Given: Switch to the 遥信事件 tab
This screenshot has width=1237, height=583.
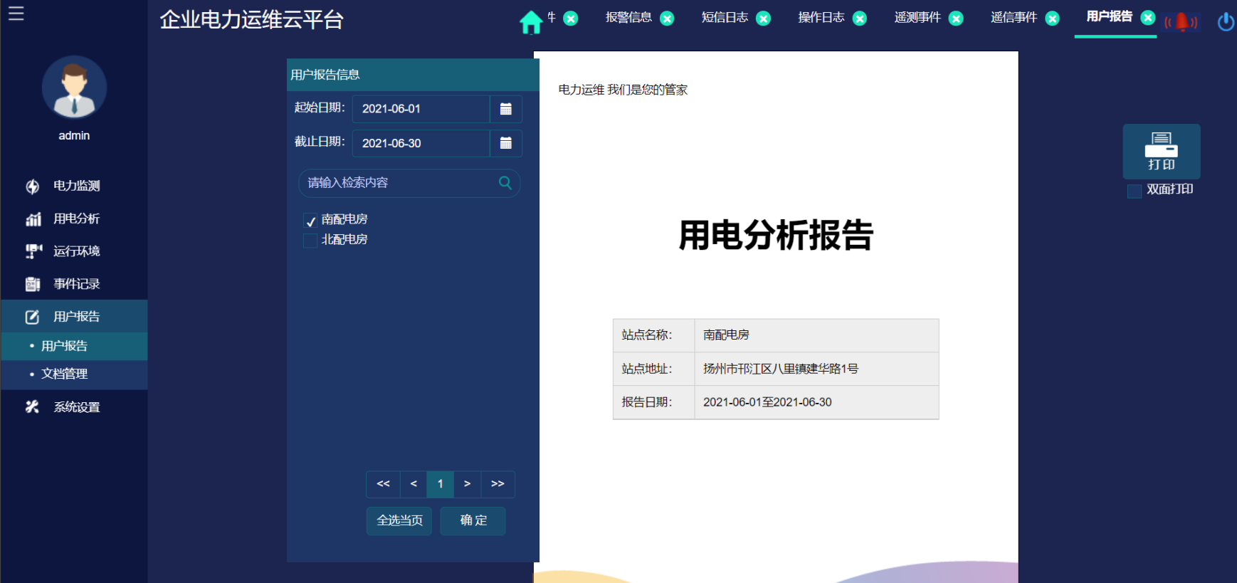Looking at the screenshot, I should tap(1014, 18).
